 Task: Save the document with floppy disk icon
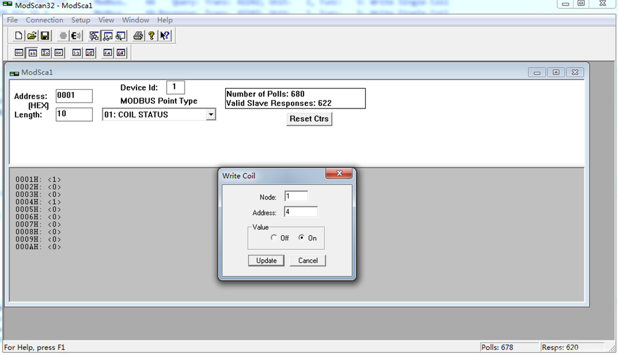[45, 36]
